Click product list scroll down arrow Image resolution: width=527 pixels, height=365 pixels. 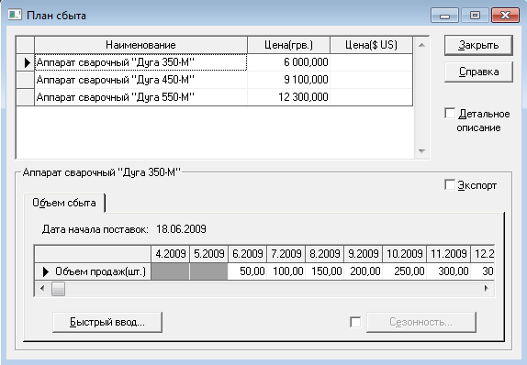(421, 151)
